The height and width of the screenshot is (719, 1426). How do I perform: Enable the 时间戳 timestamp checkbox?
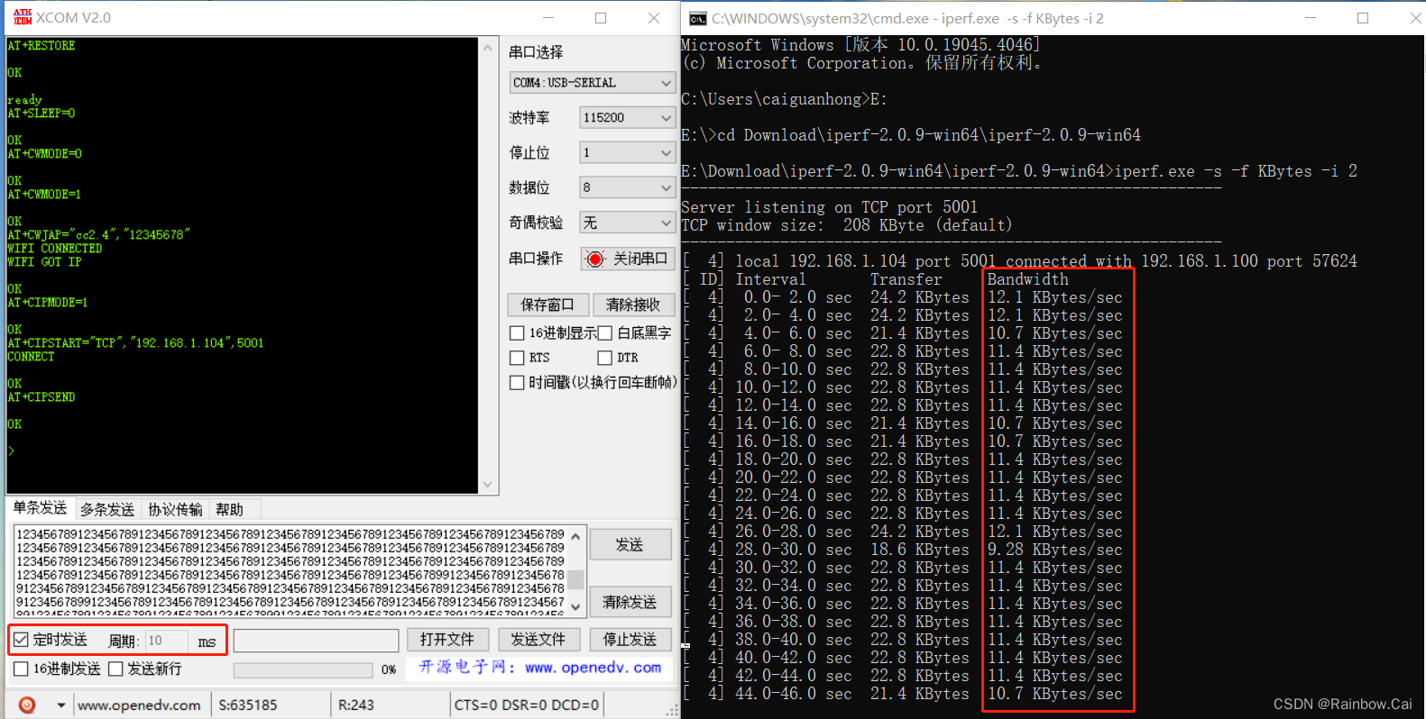[x=517, y=383]
